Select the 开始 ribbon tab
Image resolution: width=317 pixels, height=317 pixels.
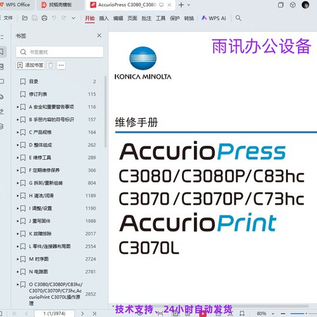pos(90,18)
